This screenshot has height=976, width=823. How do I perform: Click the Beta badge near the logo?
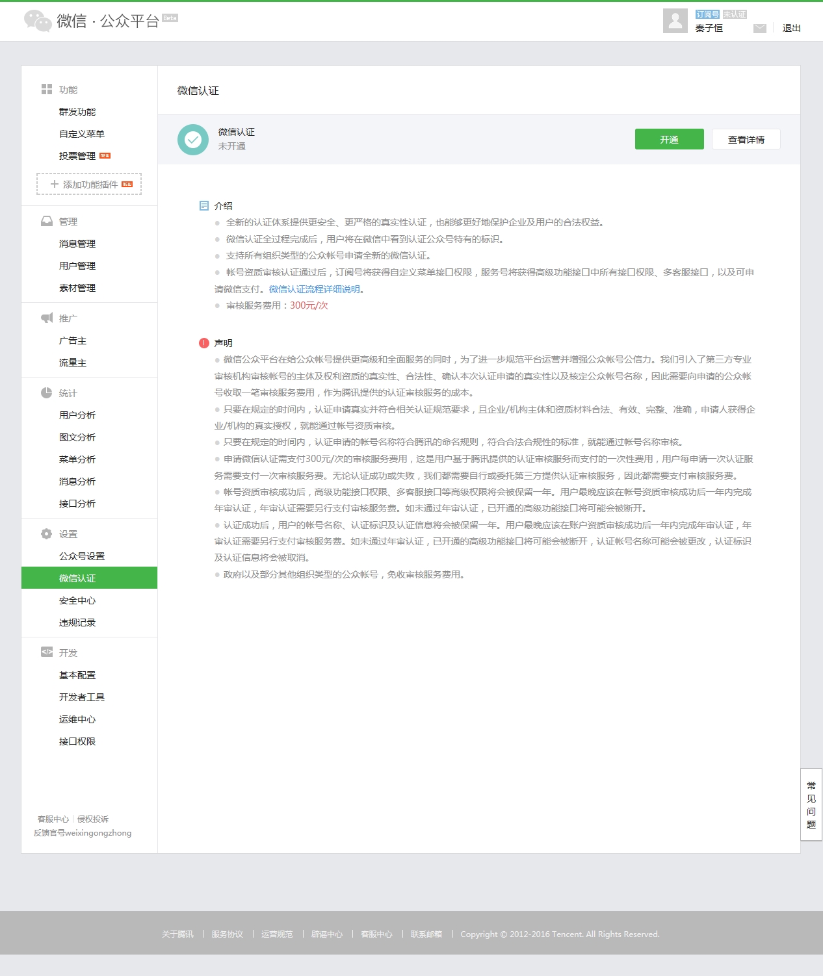click(170, 18)
